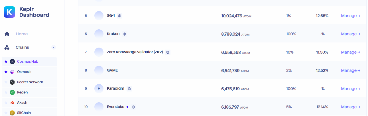Select Osmosis chain in sidebar

[24, 72]
